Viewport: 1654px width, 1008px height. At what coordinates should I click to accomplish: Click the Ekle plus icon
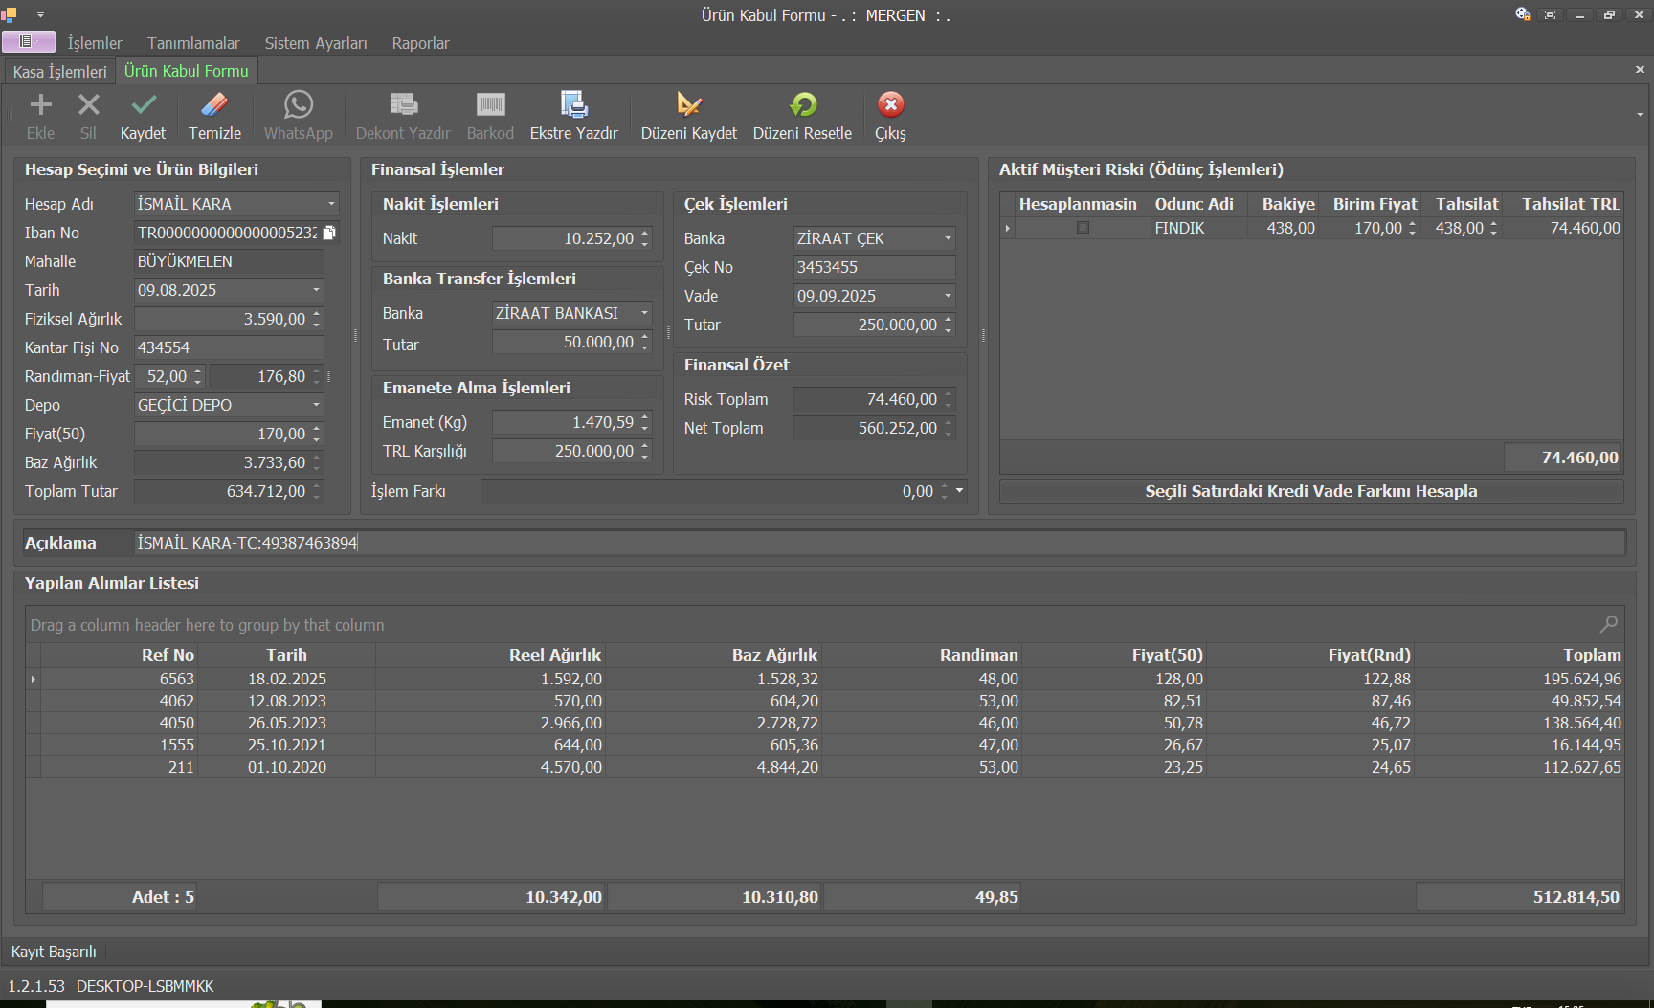(40, 105)
